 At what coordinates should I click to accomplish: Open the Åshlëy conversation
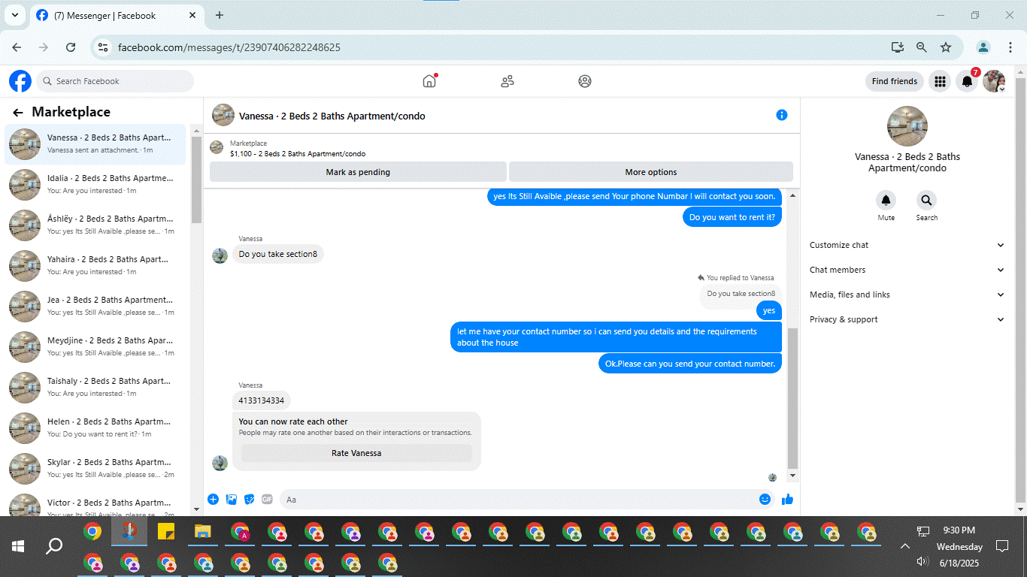(95, 225)
